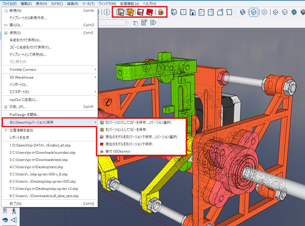Toggle X-Ray face style
The image size is (305, 226).
coord(243,12)
